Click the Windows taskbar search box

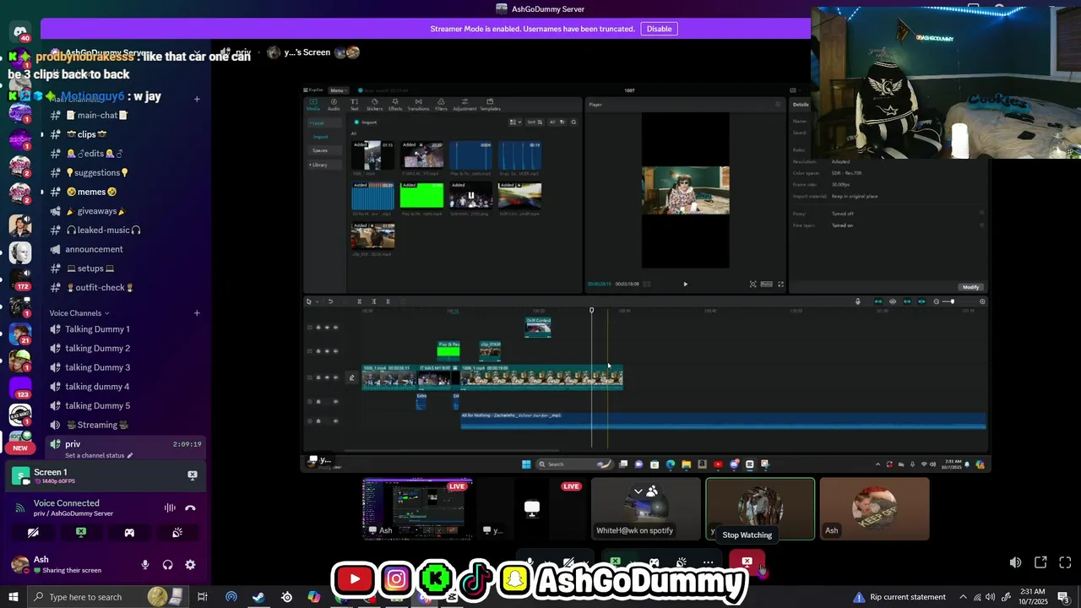click(x=106, y=597)
